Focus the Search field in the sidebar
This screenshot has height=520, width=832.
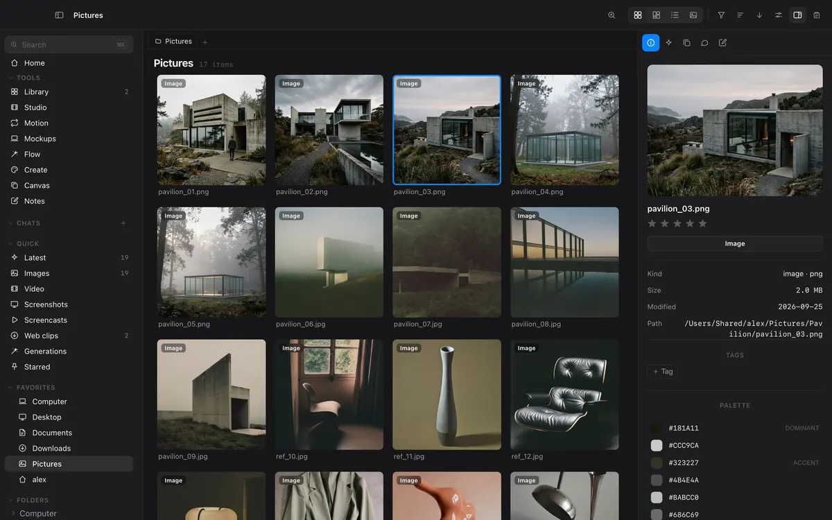click(x=69, y=44)
